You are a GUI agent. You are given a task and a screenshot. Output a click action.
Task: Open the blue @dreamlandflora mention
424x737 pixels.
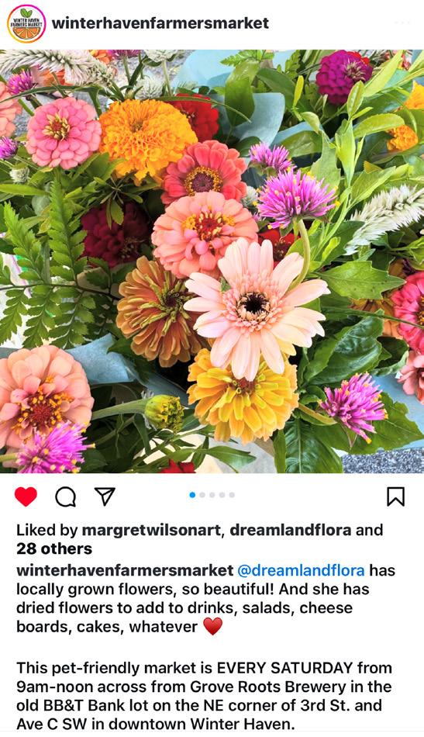[301, 570]
